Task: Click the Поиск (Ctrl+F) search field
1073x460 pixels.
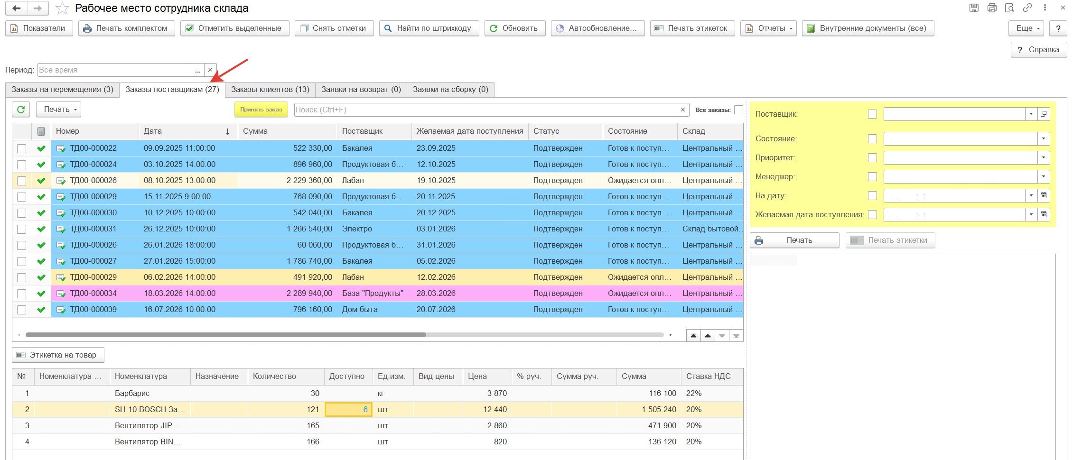Action: click(485, 110)
